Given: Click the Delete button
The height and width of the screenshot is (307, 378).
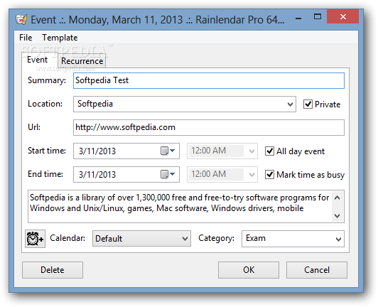Looking at the screenshot, I should (53, 270).
